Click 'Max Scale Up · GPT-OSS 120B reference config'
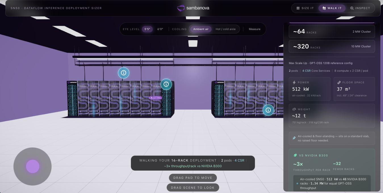 [321, 63]
